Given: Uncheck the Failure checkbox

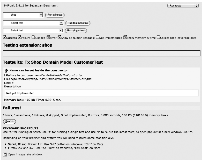Looking at the screenshot, I should pyautogui.click(x=20, y=38).
